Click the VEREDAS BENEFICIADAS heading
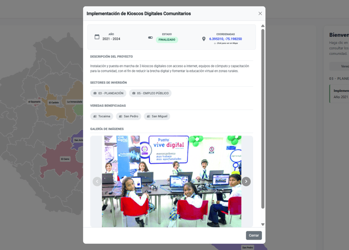 (108, 105)
